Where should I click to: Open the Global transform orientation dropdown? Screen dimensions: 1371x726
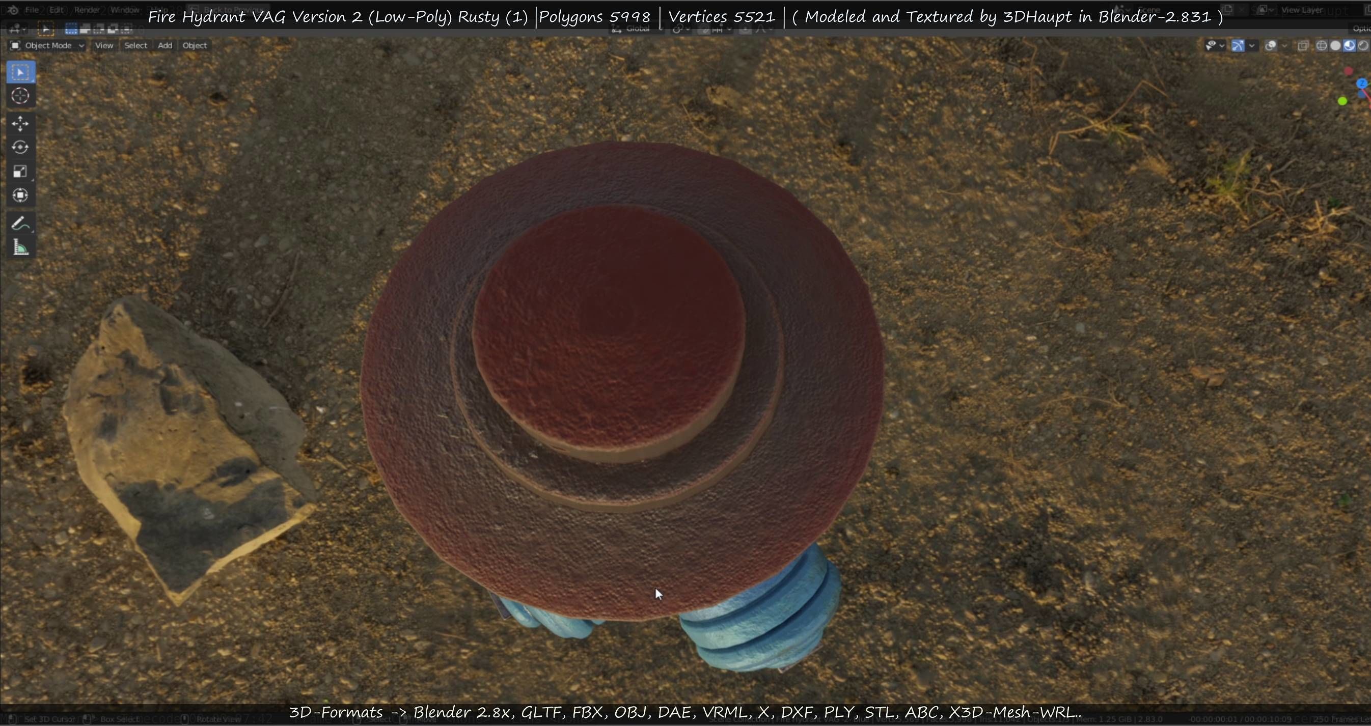point(637,29)
